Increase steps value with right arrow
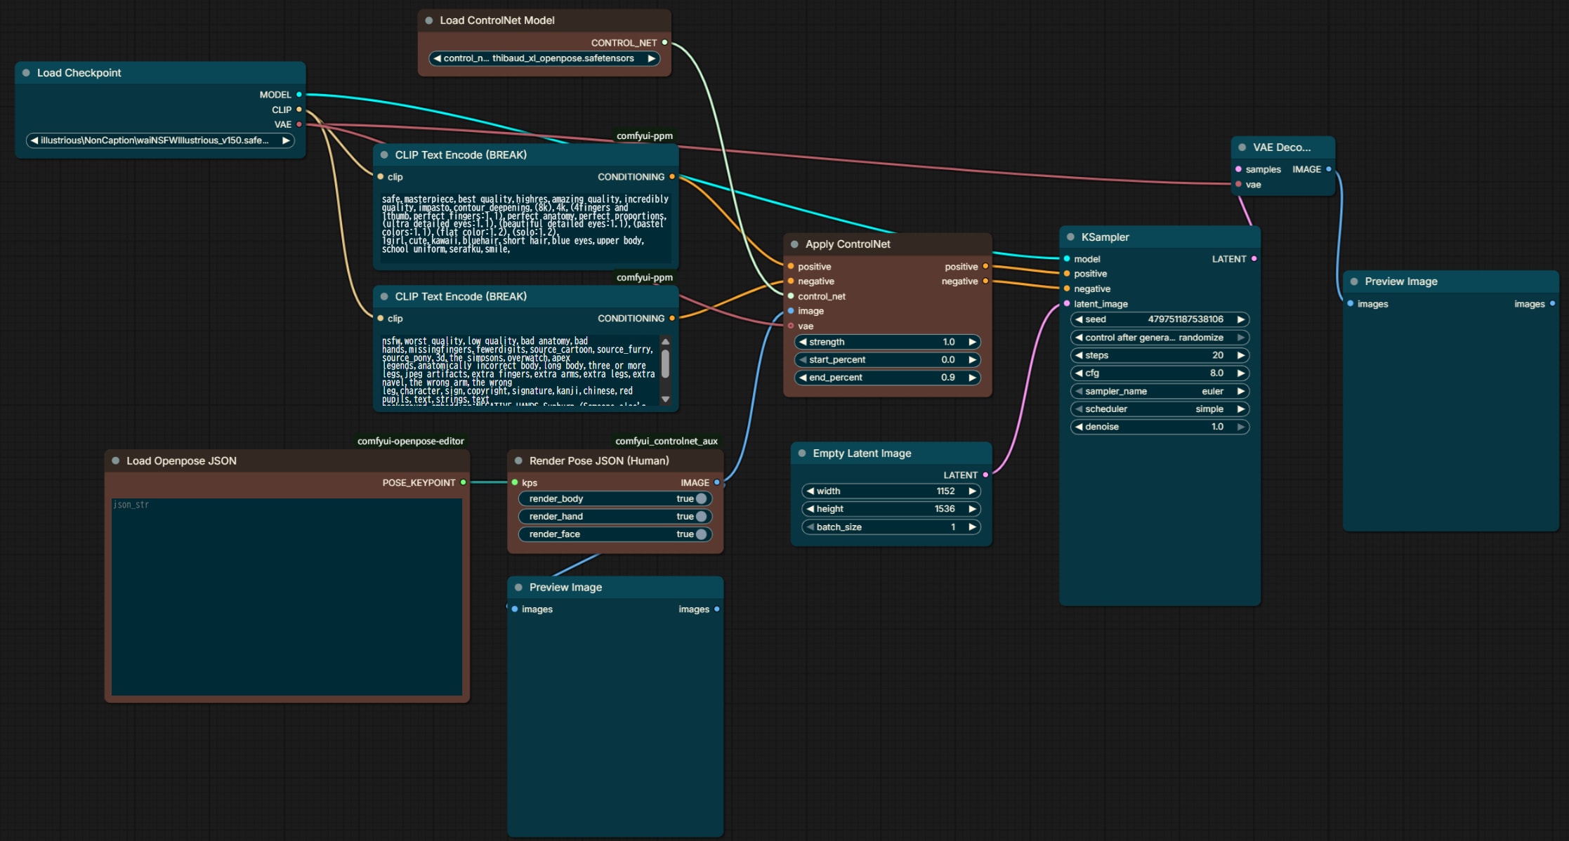 tap(1241, 356)
